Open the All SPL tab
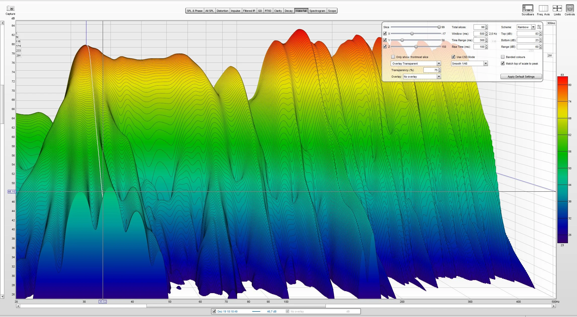This screenshot has height=317, width=577. 209,11
